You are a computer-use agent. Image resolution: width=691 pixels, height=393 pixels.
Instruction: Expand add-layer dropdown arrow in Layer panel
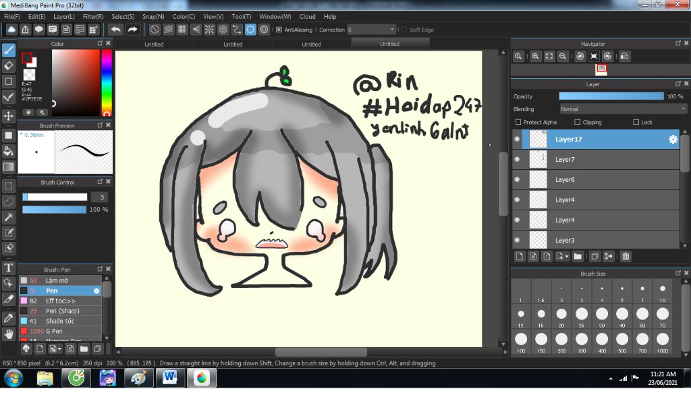(x=567, y=256)
